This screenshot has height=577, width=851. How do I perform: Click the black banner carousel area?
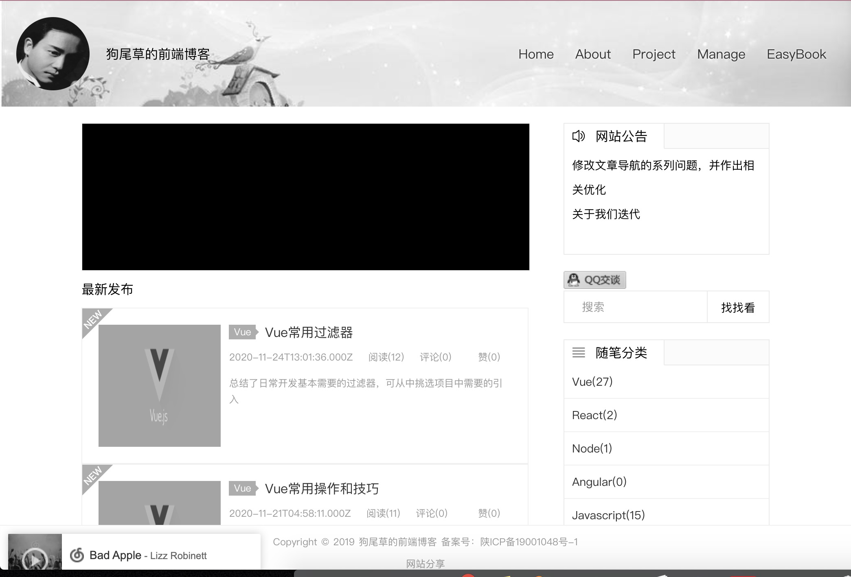(x=306, y=197)
